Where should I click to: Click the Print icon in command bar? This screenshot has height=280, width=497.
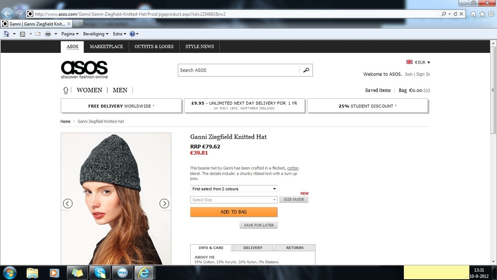coord(48,34)
